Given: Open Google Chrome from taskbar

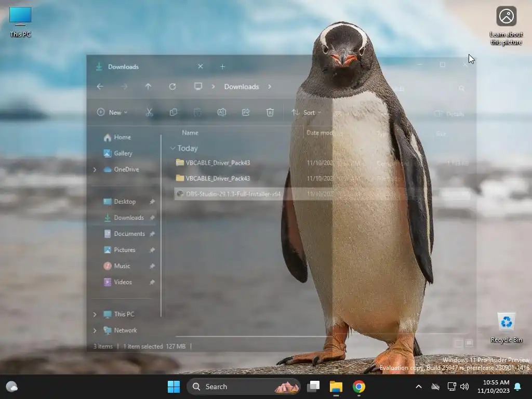Looking at the screenshot, I should coord(358,387).
